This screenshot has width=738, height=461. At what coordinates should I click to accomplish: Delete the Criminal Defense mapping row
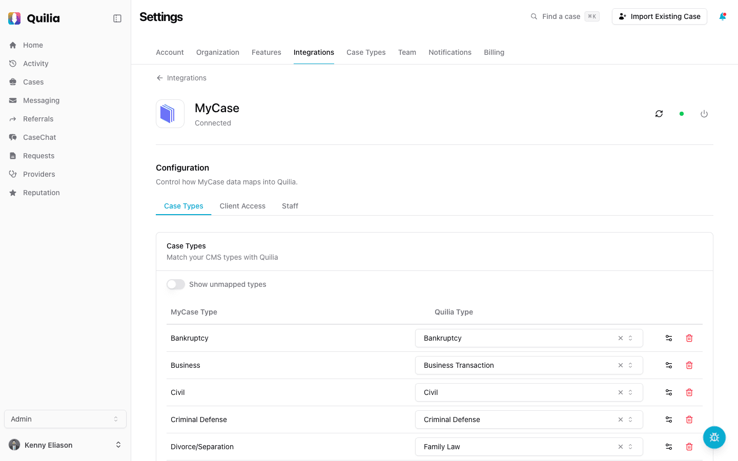click(x=689, y=420)
